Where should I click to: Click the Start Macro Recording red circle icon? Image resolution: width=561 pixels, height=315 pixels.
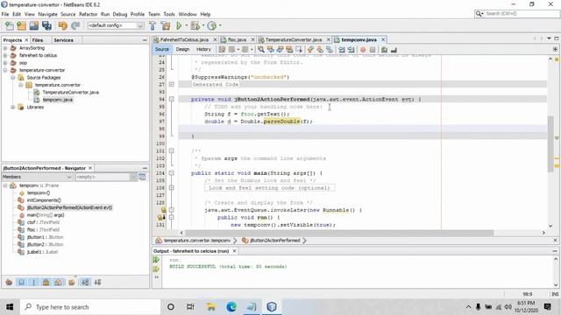pyautogui.click(x=363, y=50)
